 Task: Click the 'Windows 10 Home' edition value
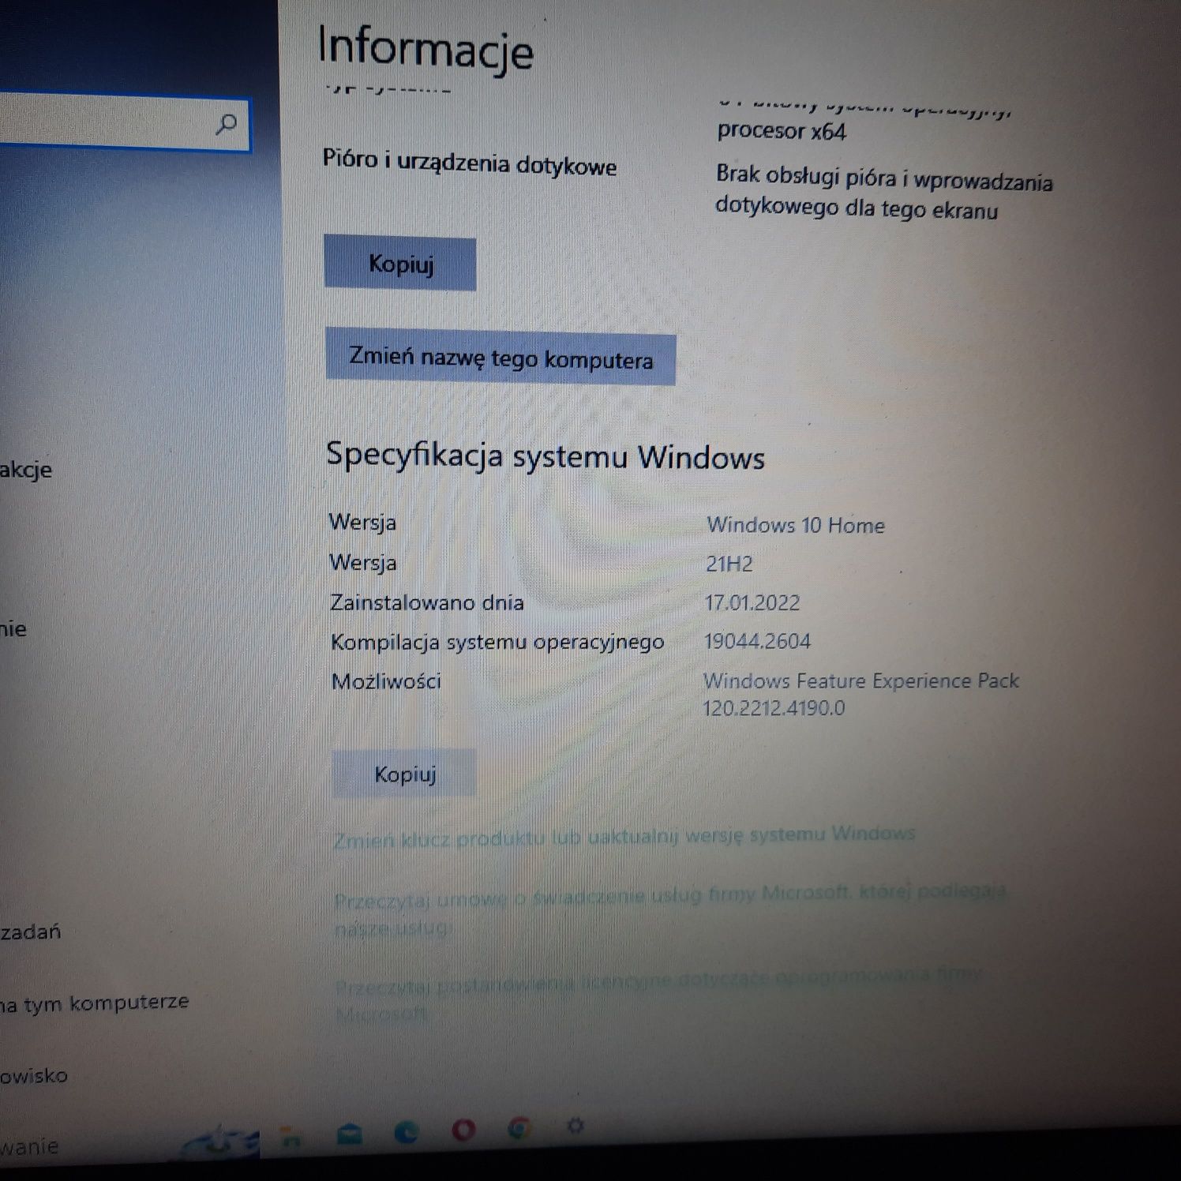pyautogui.click(x=796, y=525)
